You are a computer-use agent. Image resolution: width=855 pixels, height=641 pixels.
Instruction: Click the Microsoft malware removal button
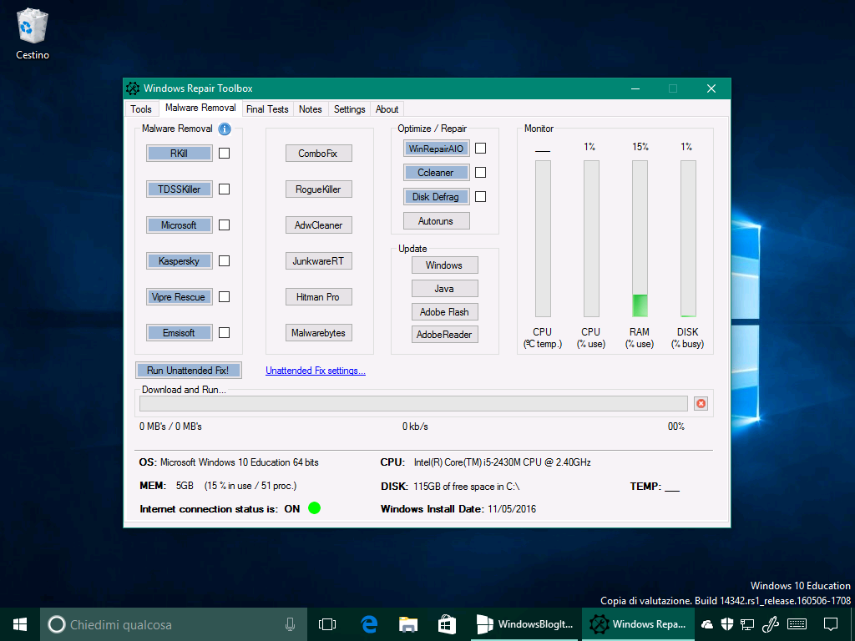(x=180, y=225)
